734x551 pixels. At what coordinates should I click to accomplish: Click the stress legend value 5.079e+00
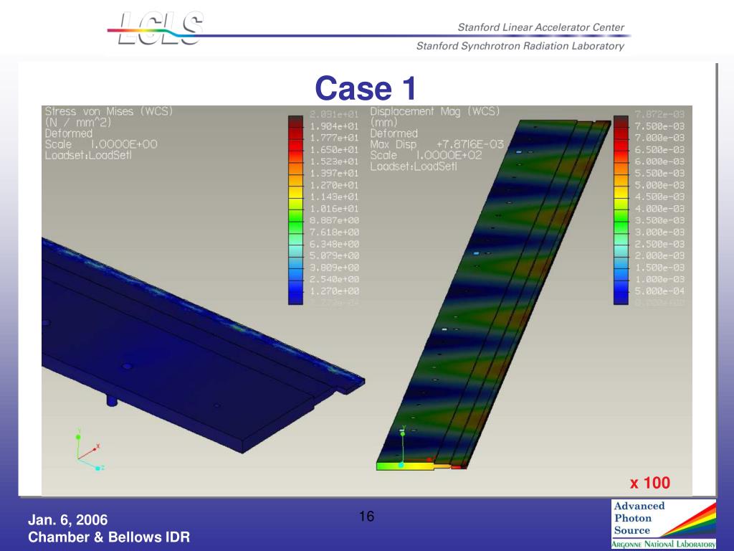click(x=334, y=256)
